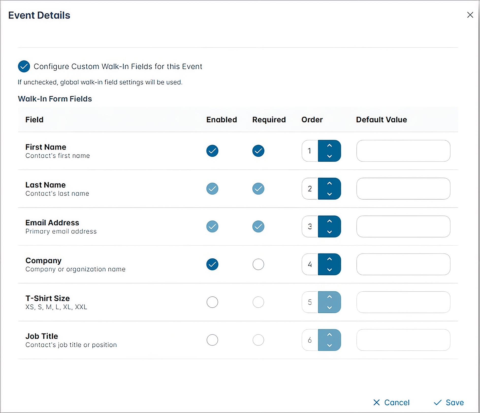Screen dimensions: 480x413
Task: Decrease First Name order with down arrow
Action: [x=329, y=156]
